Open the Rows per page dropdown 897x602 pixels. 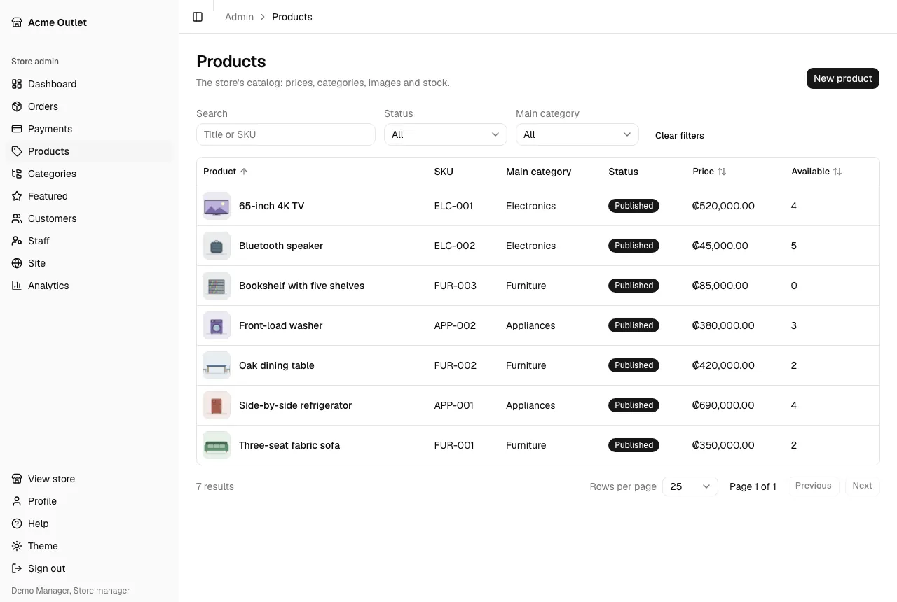[x=690, y=486]
